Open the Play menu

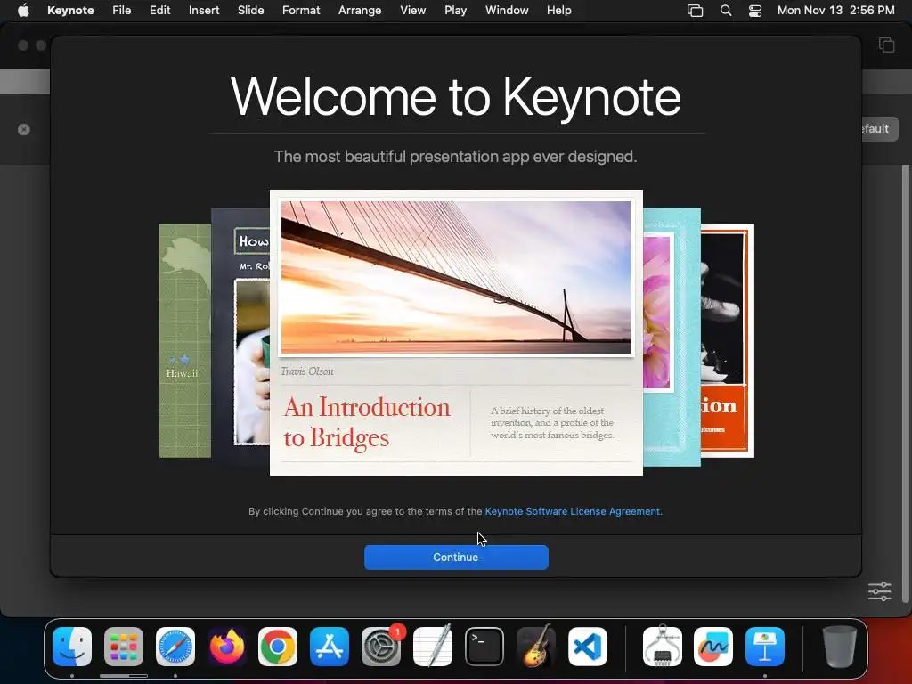(455, 11)
